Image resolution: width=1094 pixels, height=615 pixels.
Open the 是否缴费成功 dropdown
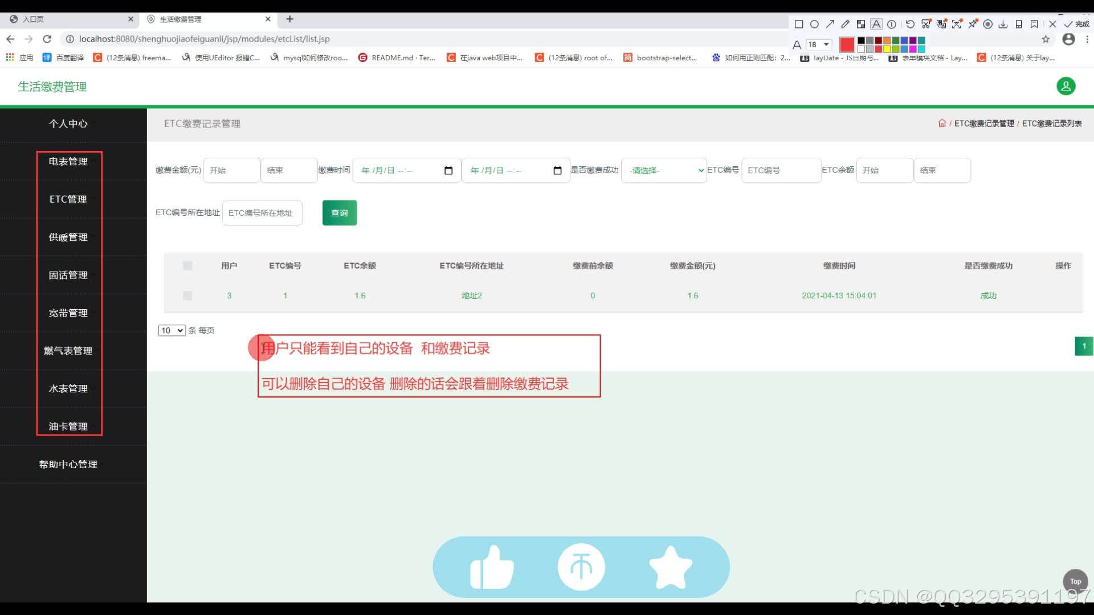tap(664, 170)
